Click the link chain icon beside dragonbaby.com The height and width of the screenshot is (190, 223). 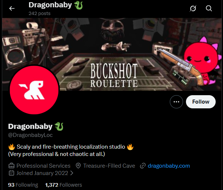click(x=143, y=166)
